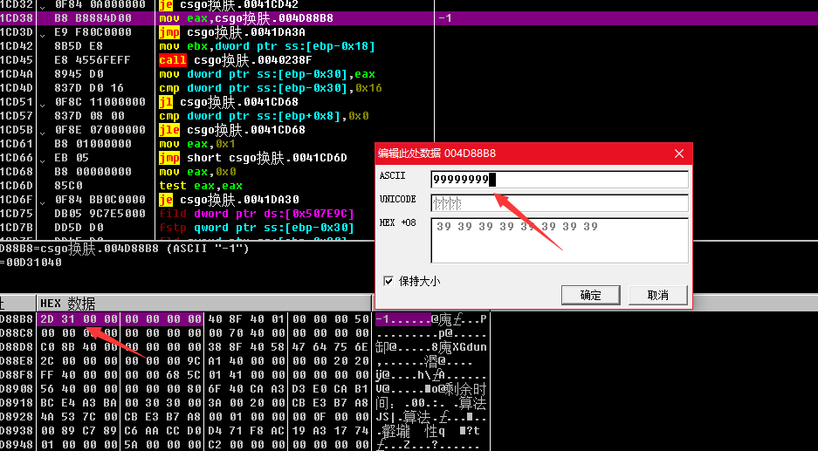This screenshot has width=818, height=451.
Task: Click the HEX +08 data field
Action: pos(560,241)
